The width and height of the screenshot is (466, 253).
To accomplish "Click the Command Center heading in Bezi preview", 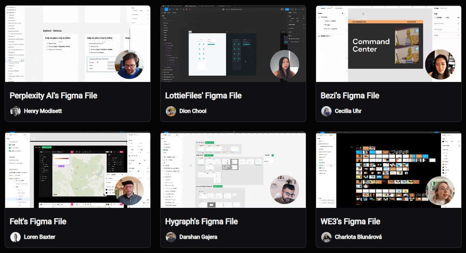I will click(371, 46).
